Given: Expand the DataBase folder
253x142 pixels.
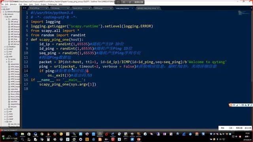Looking at the screenshot, I should [x=5, y=47].
